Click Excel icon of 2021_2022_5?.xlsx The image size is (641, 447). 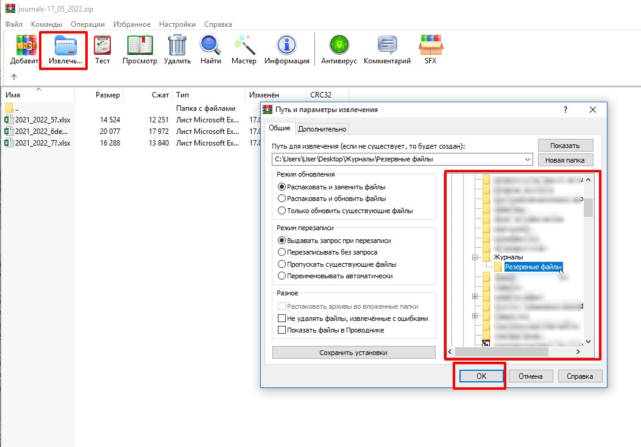(9, 120)
